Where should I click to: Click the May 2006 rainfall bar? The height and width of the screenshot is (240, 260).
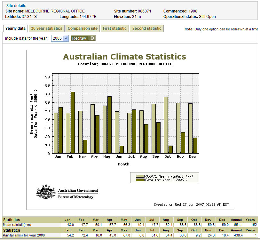pos(109,125)
